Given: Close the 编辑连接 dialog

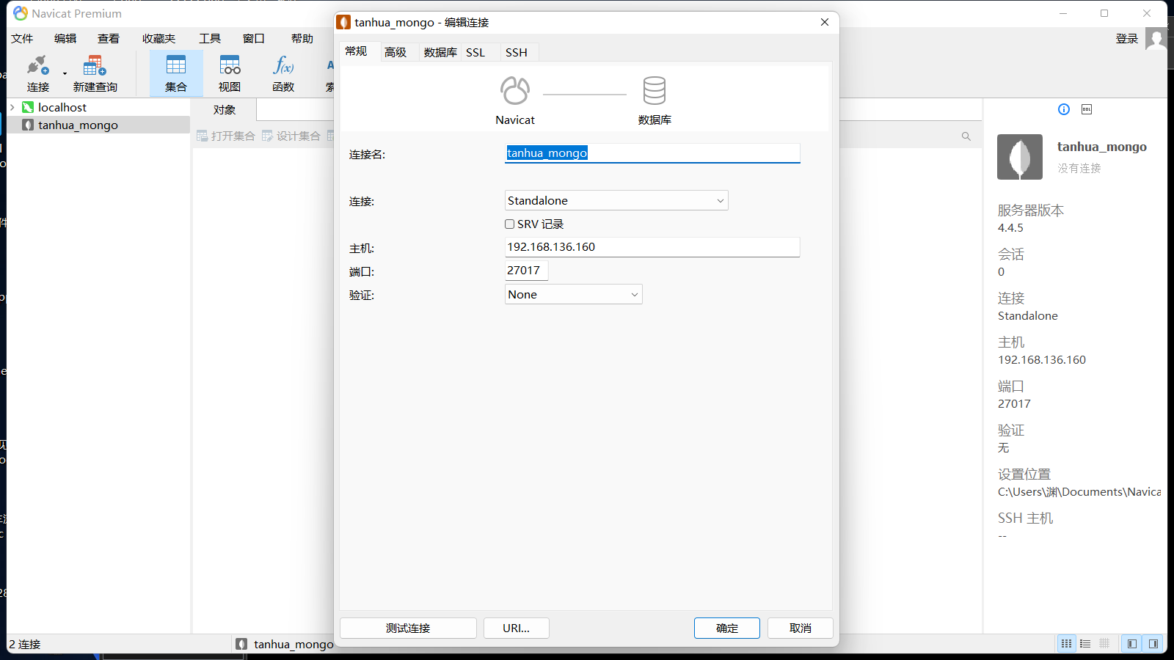Looking at the screenshot, I should pos(825,22).
